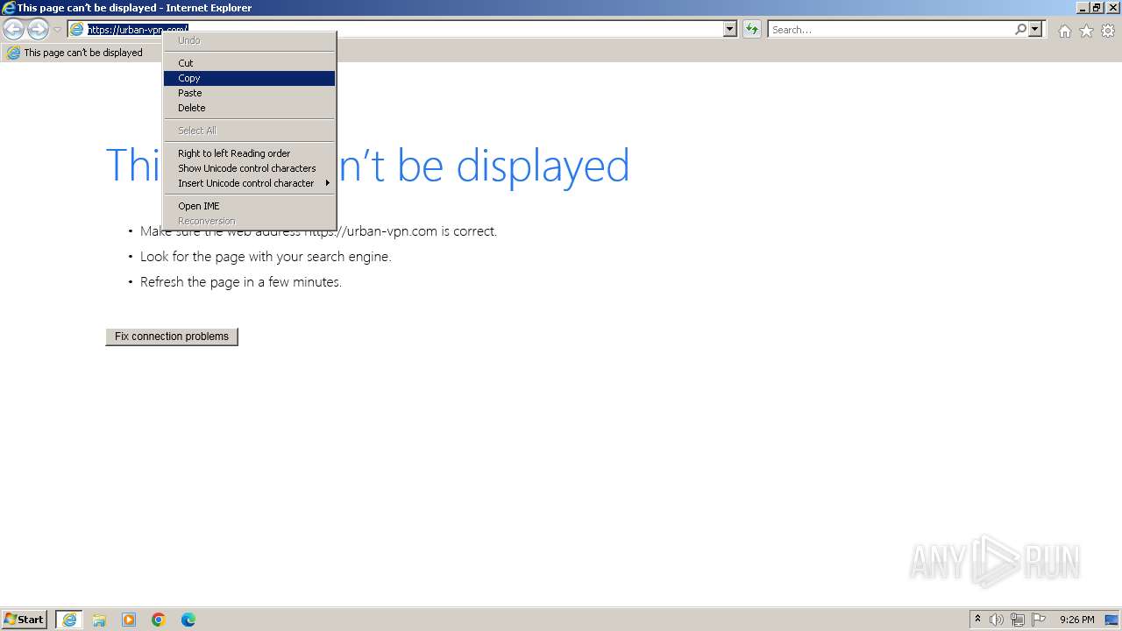
Task: Show hidden tray icons arrow
Action: click(x=977, y=620)
